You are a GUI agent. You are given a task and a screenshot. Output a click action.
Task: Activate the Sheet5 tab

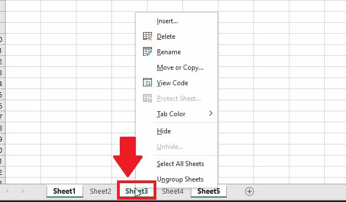tap(208, 191)
